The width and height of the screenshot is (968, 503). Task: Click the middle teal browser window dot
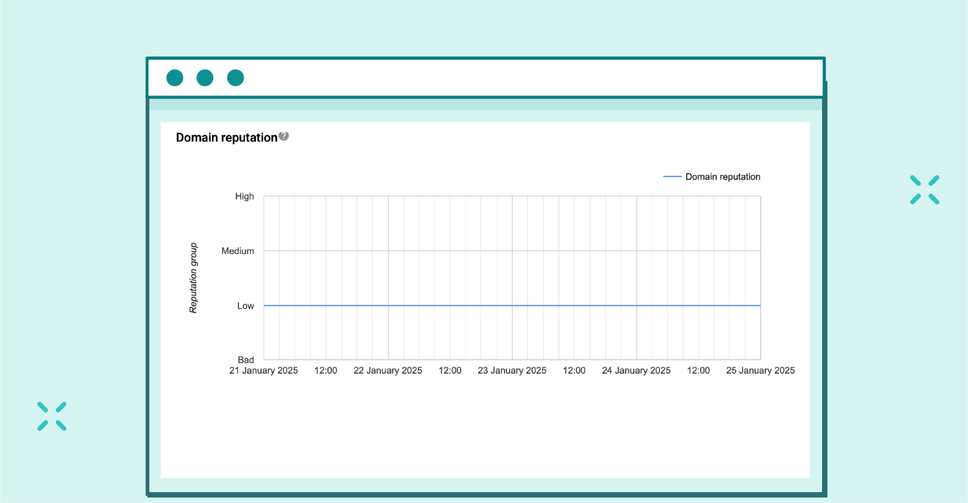[205, 77]
